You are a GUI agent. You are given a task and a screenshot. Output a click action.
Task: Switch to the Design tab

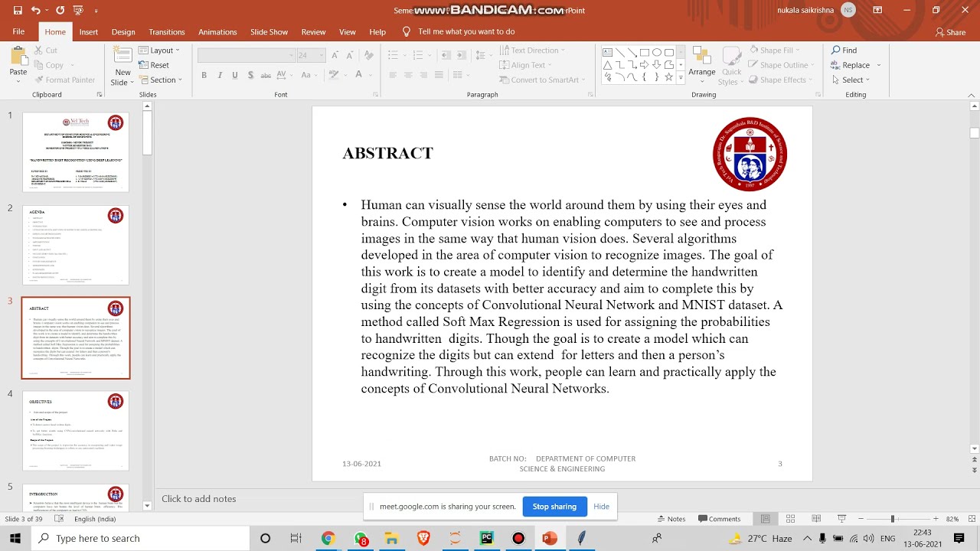pyautogui.click(x=123, y=32)
